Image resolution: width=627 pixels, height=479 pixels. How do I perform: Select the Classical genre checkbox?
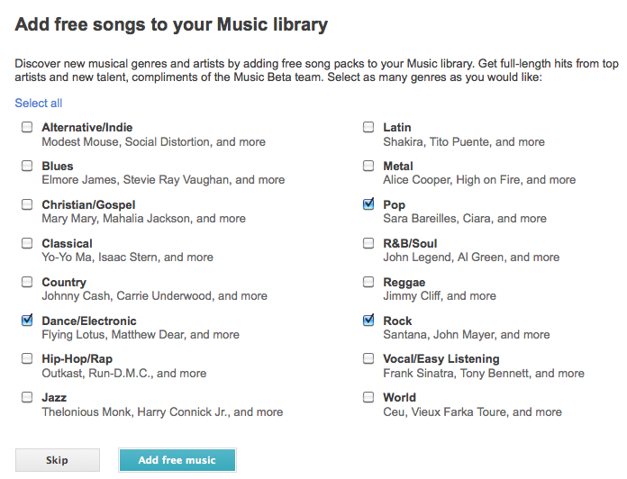point(27,243)
